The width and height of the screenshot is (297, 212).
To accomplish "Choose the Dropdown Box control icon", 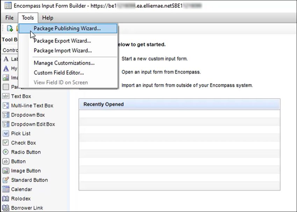I will click(6, 115).
